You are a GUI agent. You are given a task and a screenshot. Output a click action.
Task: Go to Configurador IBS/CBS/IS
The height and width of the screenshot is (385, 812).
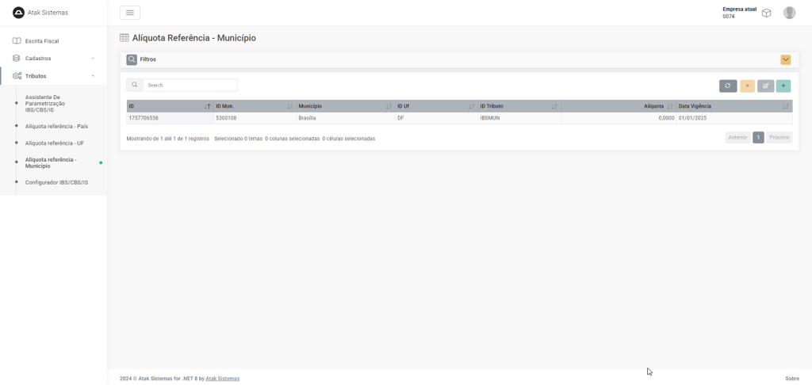click(x=56, y=182)
